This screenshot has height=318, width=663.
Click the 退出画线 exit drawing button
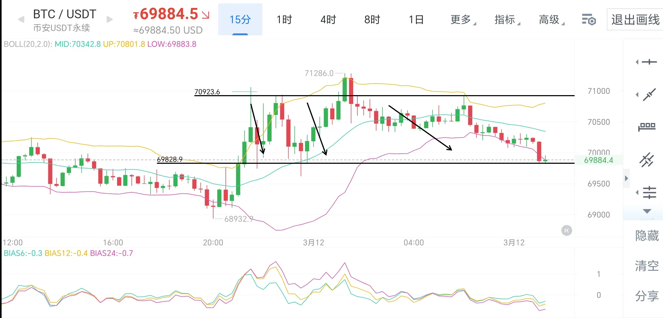pos(635,20)
